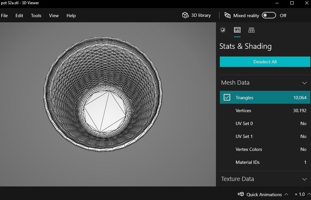Click the Mesh Data heading
Image resolution: width=311 pixels, height=200 pixels.
point(235,82)
